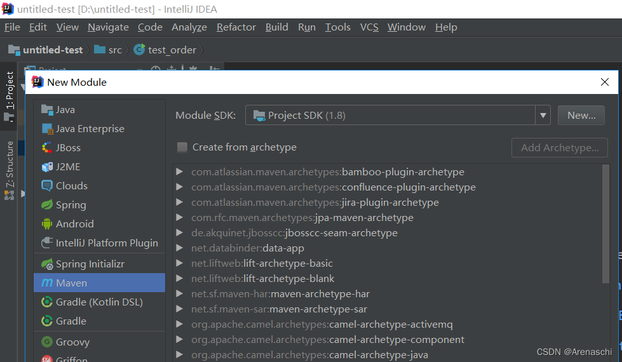
Task: Open the Refactor menu
Action: pos(236,27)
